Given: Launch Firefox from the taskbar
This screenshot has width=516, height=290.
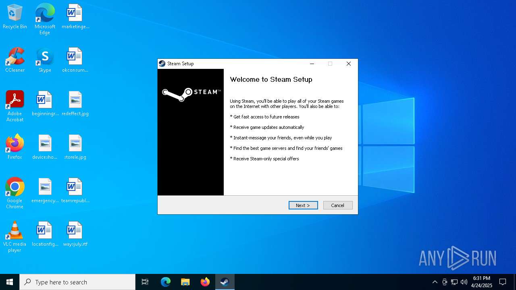Looking at the screenshot, I should pos(205,282).
